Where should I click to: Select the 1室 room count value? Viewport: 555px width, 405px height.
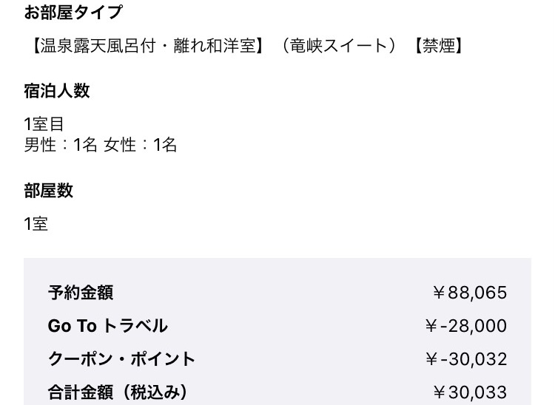pyautogui.click(x=36, y=224)
